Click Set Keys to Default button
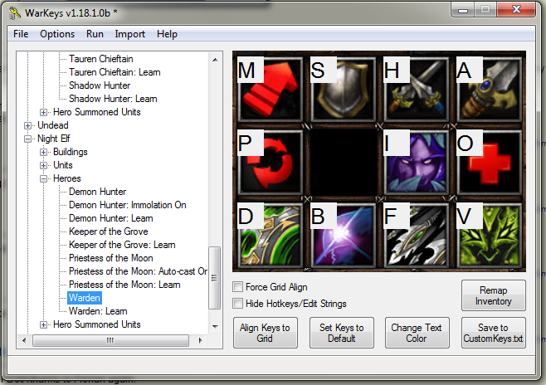 342,333
